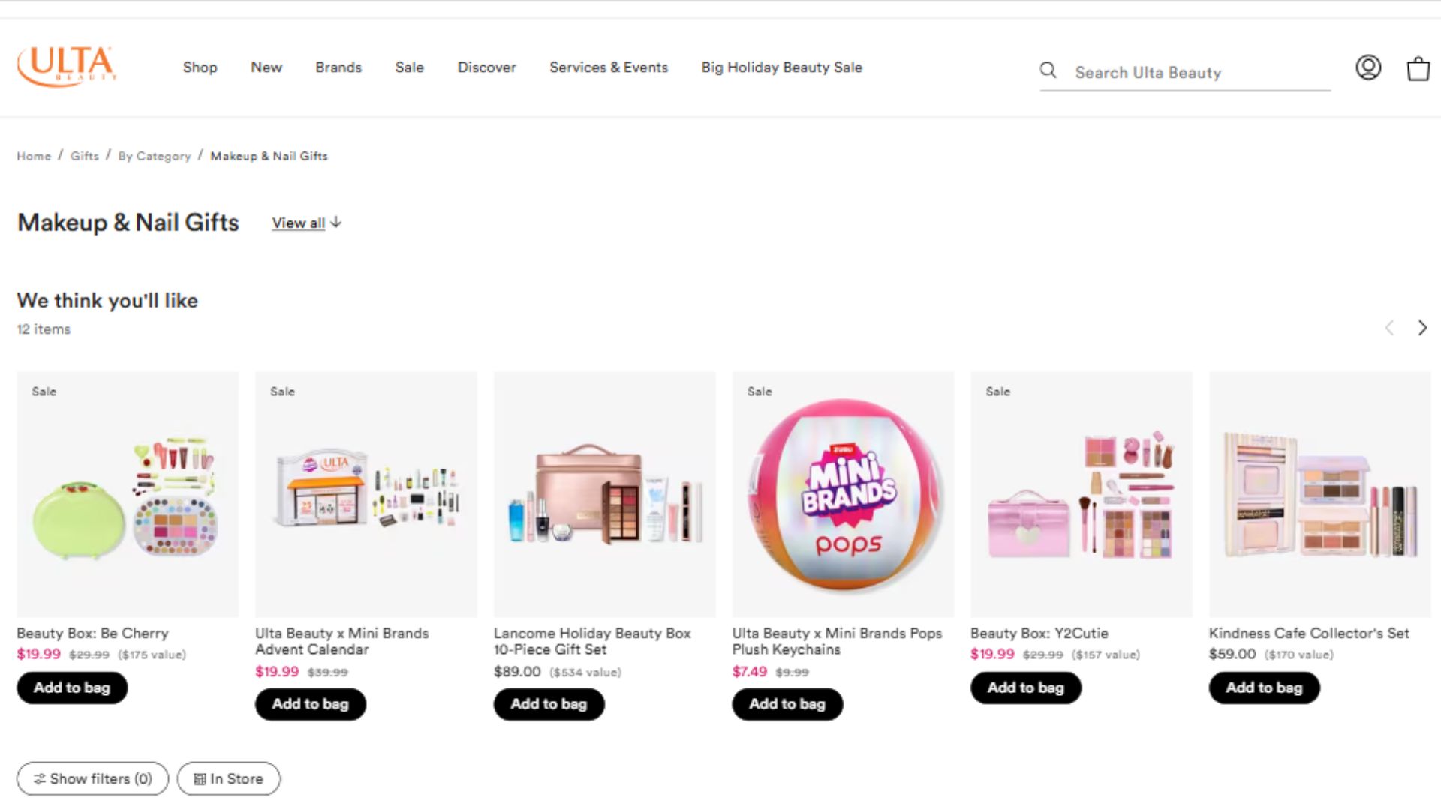Click Ulta Beauty x Mini Brands Advent Calendar title
The height and width of the screenshot is (810, 1441).
click(x=342, y=642)
